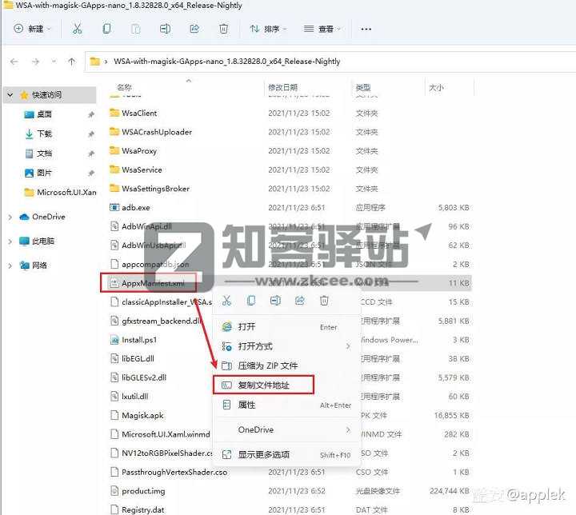Click the Copy icon in the context menu

(251, 301)
